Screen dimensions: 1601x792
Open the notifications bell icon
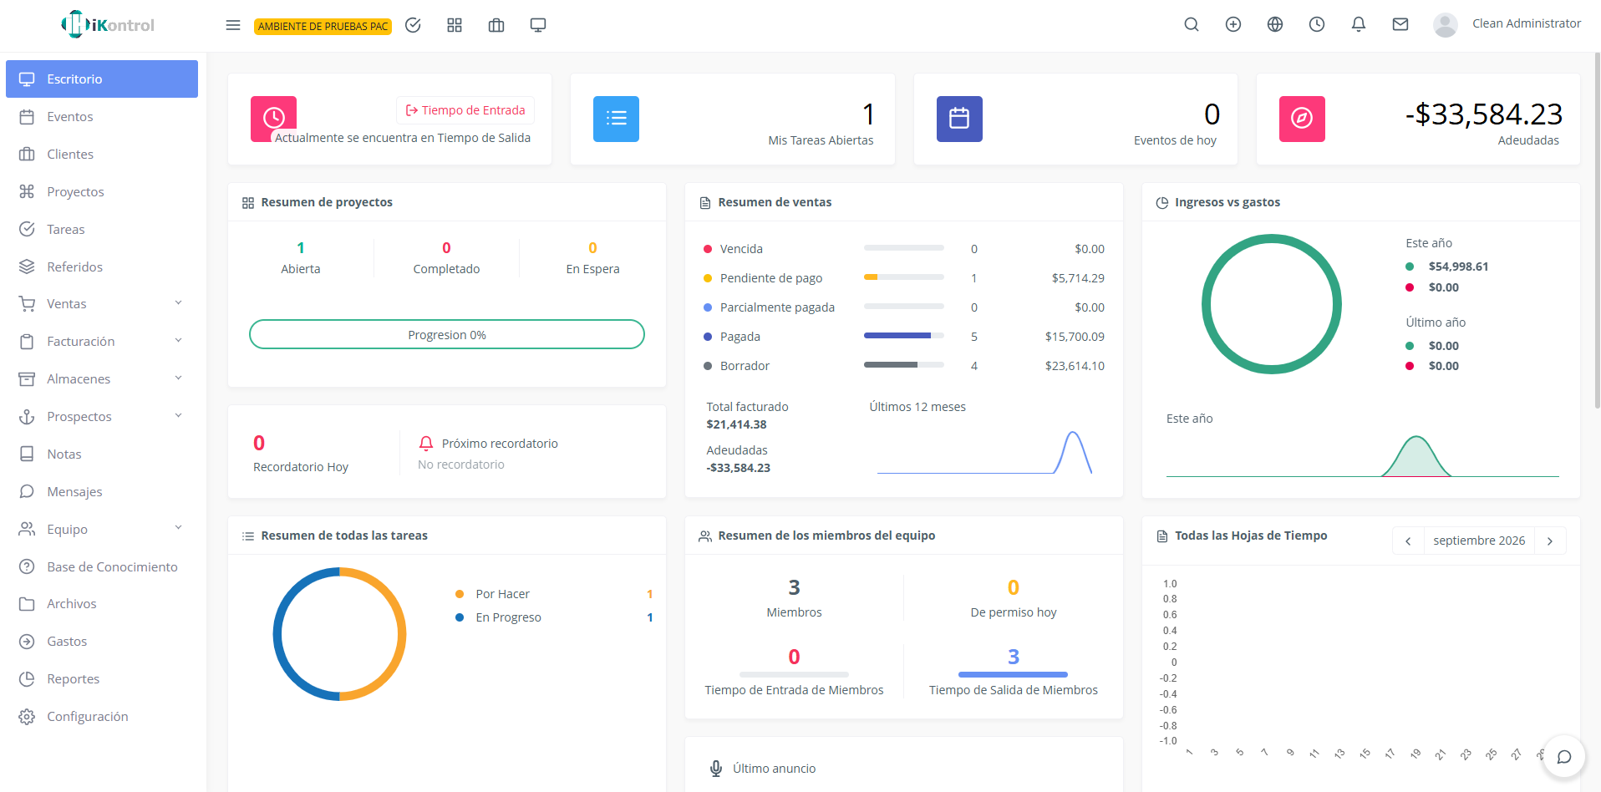coord(1359,24)
